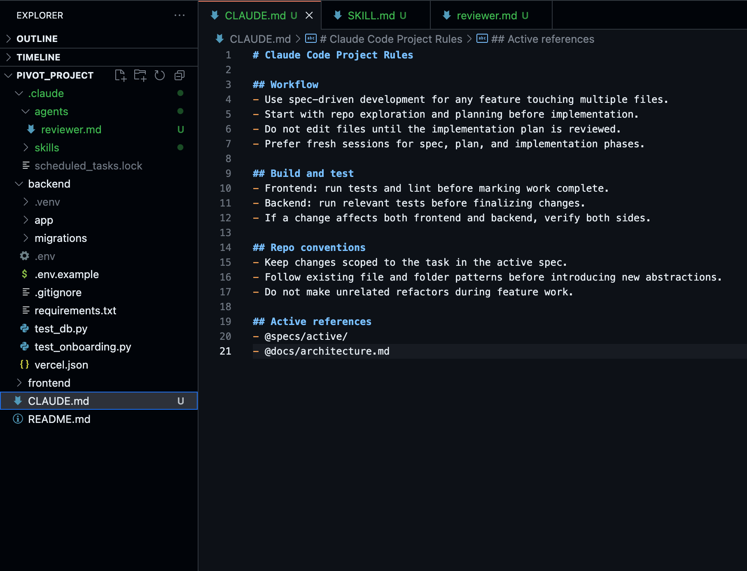Click the '## Repo conventions' heading
747x571 pixels.
click(309, 248)
